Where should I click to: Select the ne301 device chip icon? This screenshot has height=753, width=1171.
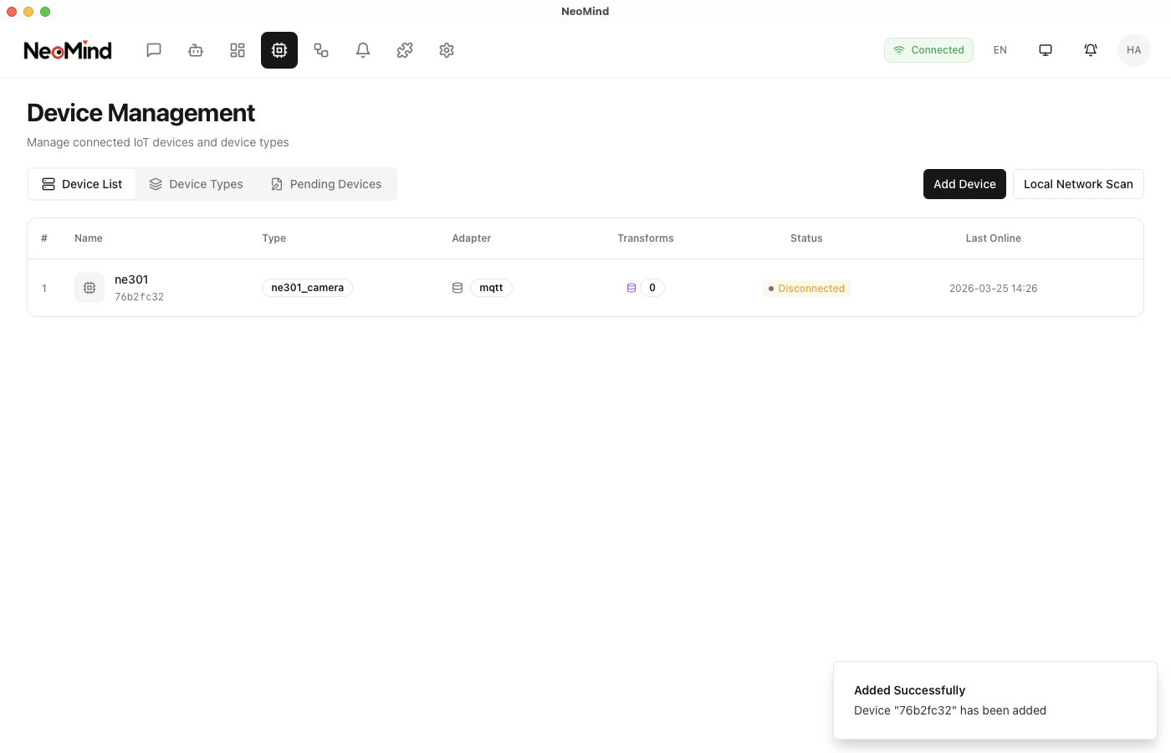[x=89, y=288]
